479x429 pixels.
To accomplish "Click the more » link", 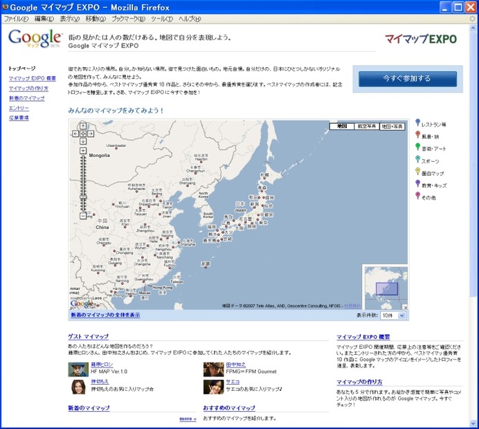I will pyautogui.click(x=188, y=419).
